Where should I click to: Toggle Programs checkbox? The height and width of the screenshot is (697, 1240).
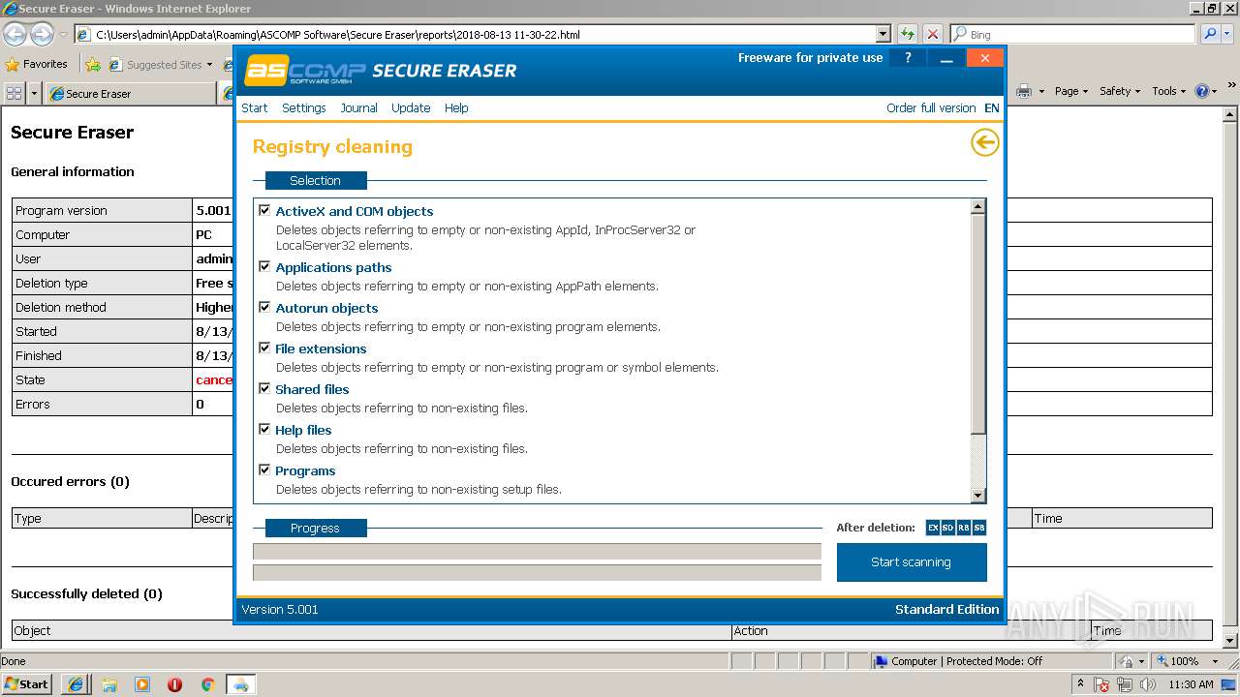(x=264, y=470)
